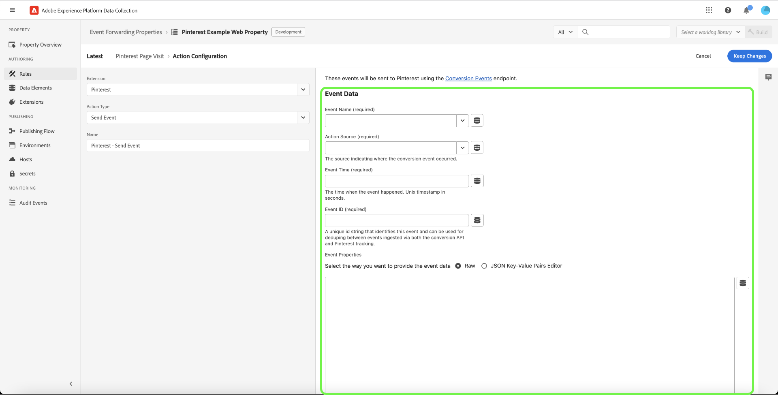The width and height of the screenshot is (778, 395).
Task: Open data element picker for Action Source
Action: click(477, 148)
